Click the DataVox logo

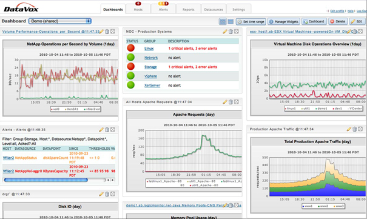[21, 8]
